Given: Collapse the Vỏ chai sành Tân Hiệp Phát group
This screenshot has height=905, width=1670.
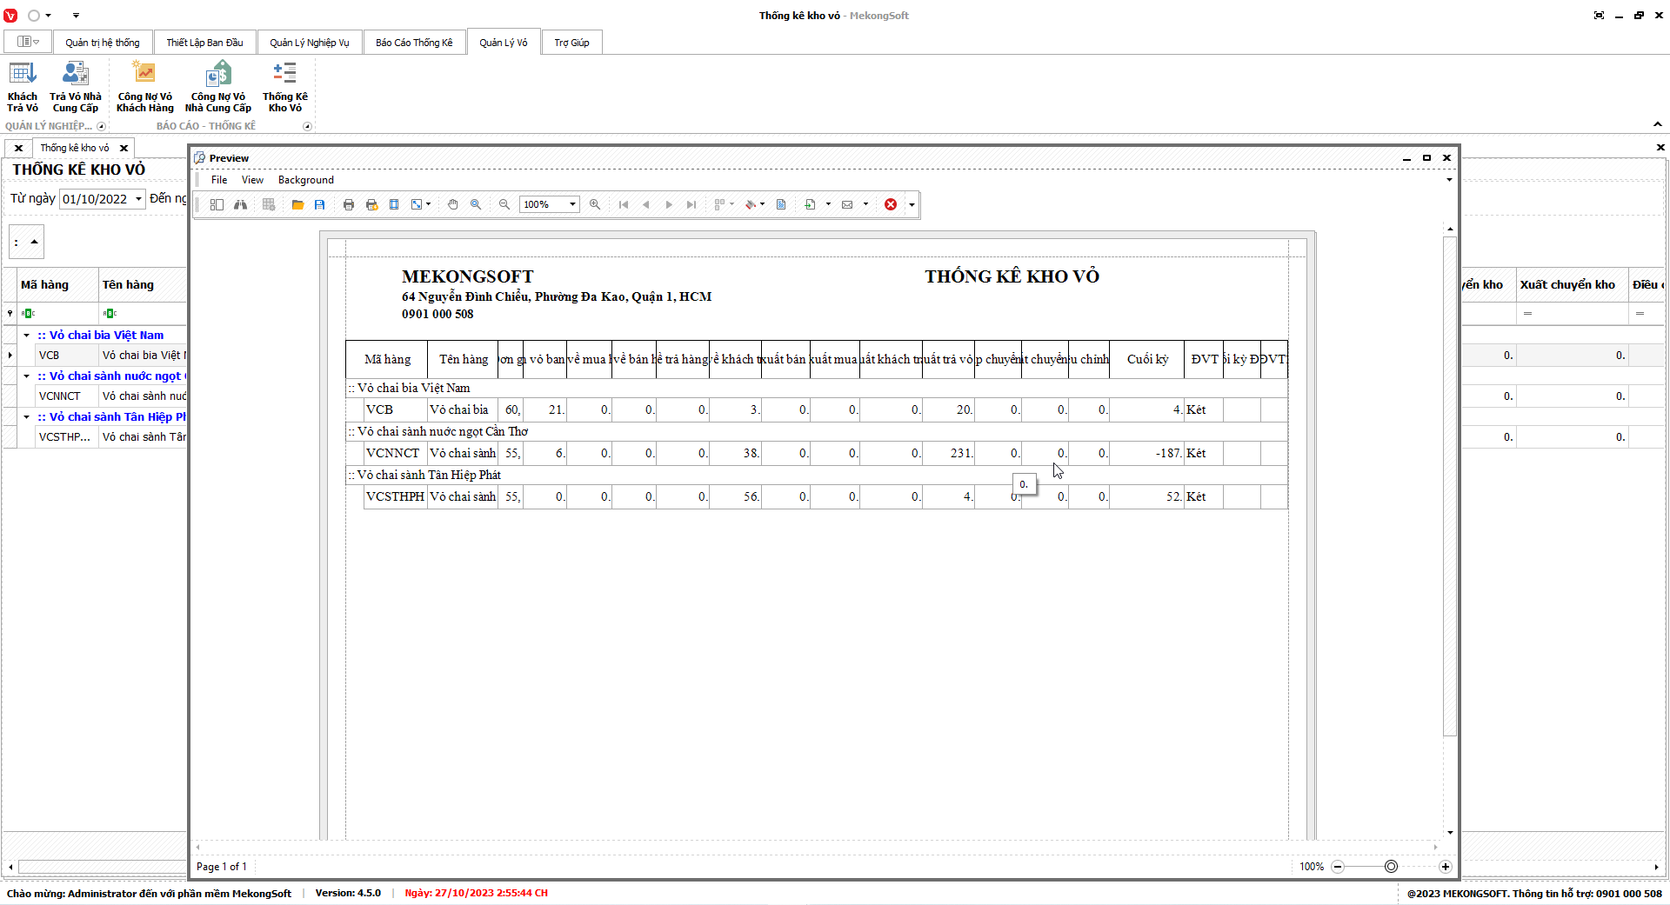Looking at the screenshot, I should [27, 417].
